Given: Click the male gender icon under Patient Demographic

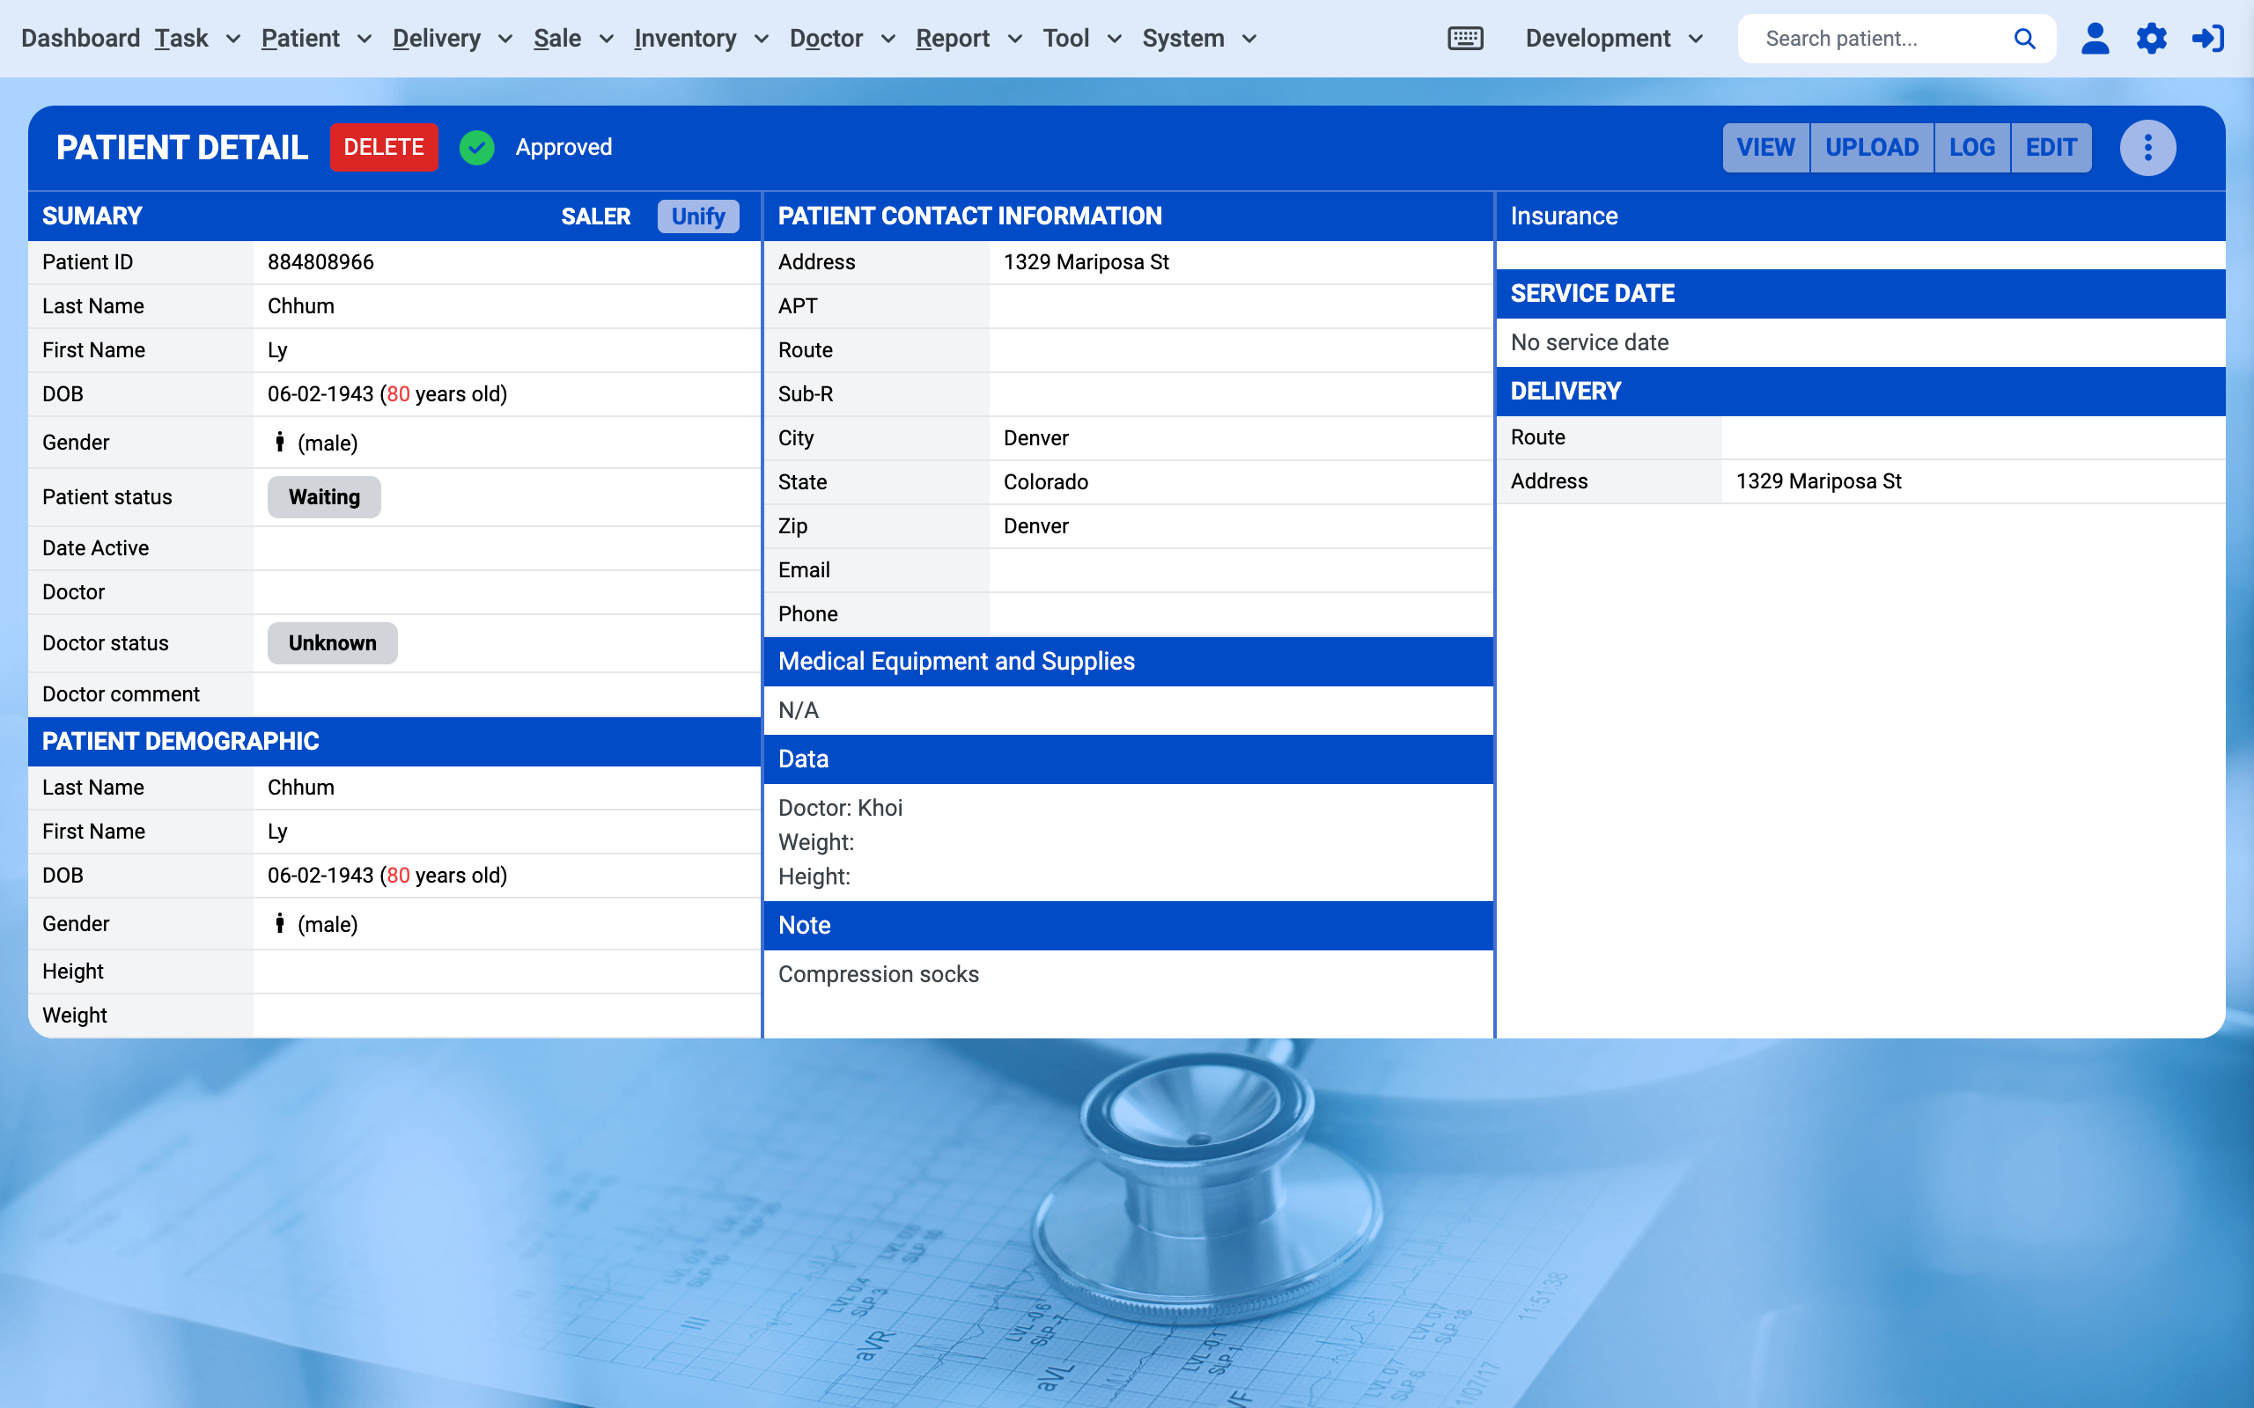Looking at the screenshot, I should point(280,923).
